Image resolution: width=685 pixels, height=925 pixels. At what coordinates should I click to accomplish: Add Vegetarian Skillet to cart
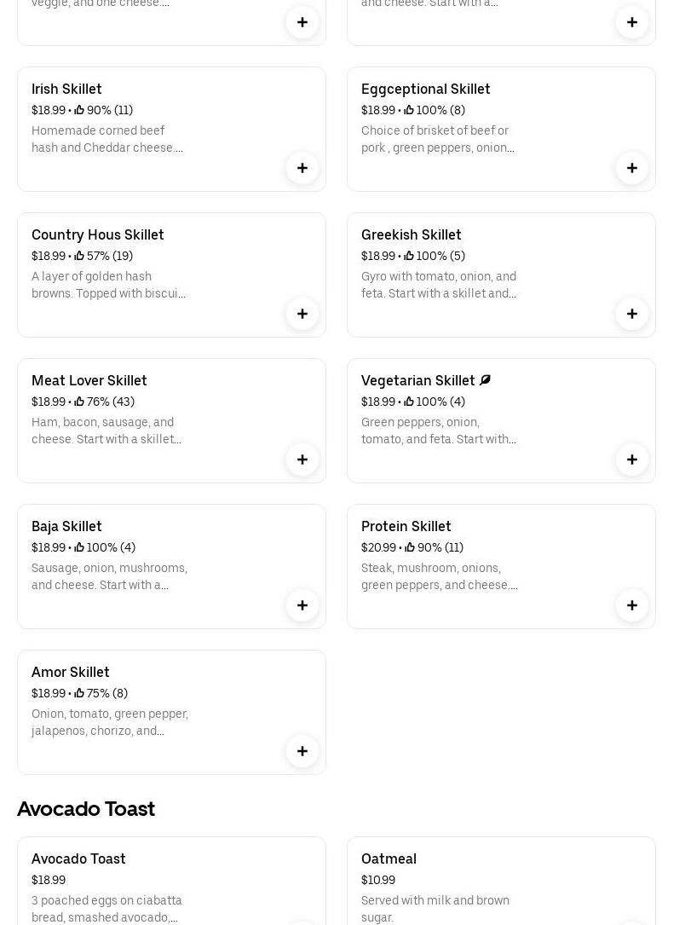click(x=632, y=460)
